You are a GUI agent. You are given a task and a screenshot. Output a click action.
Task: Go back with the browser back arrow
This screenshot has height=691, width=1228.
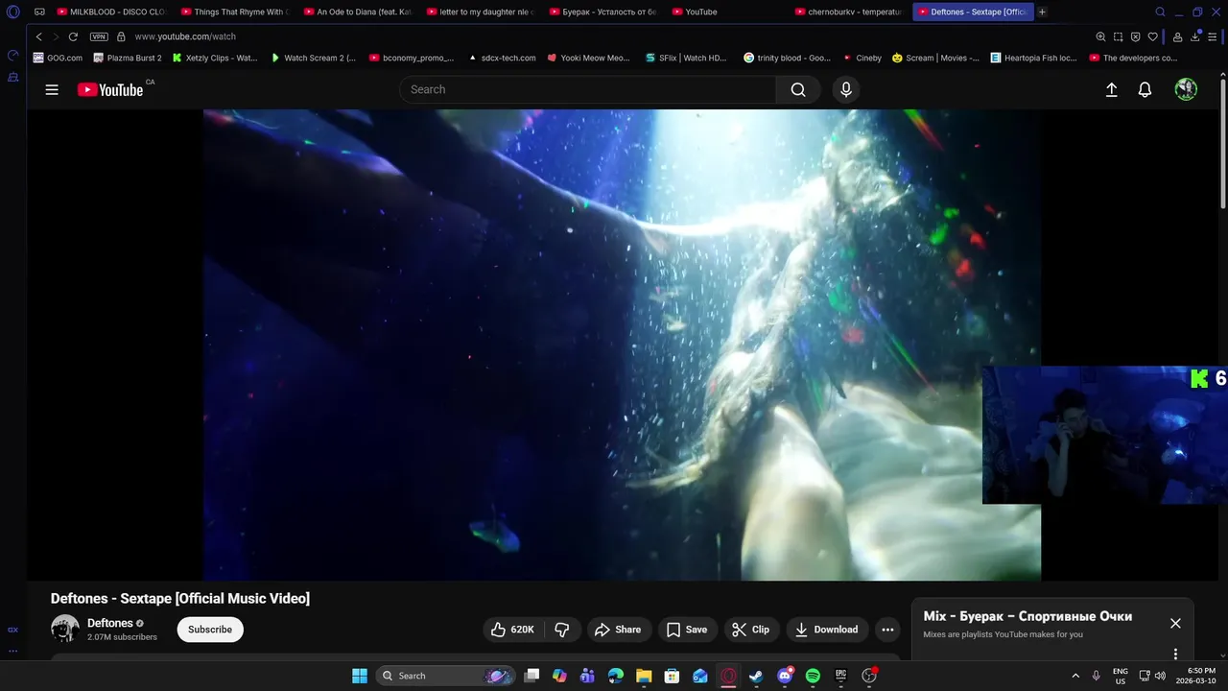39,36
